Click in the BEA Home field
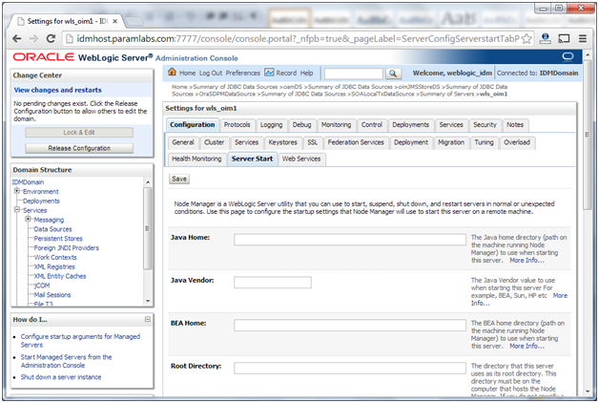Viewport: 599px width, 403px height. tap(350, 326)
